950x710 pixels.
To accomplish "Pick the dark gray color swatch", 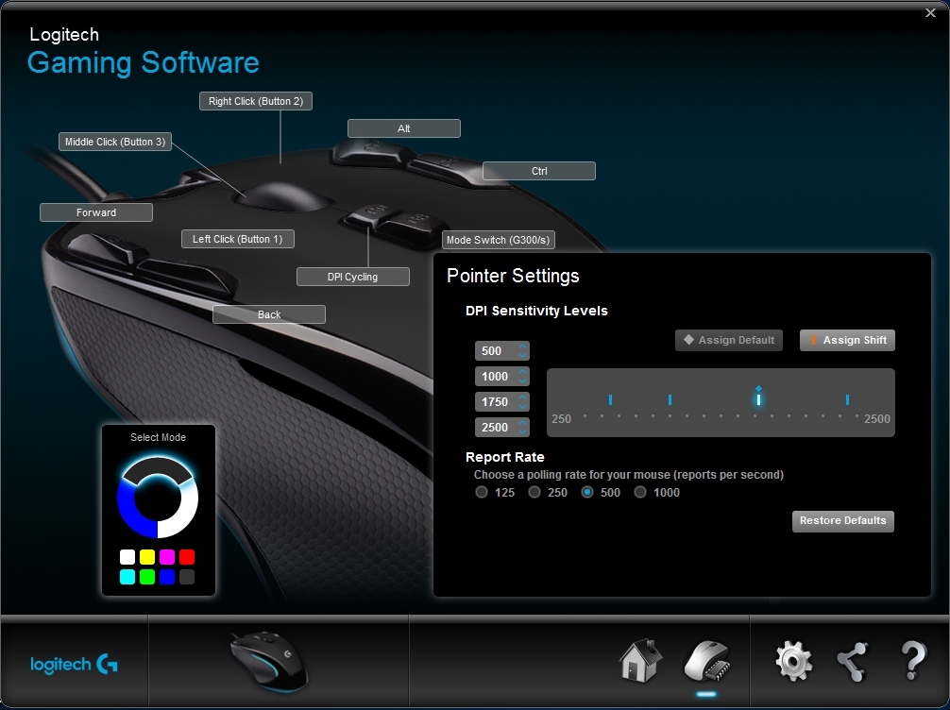I will (187, 577).
